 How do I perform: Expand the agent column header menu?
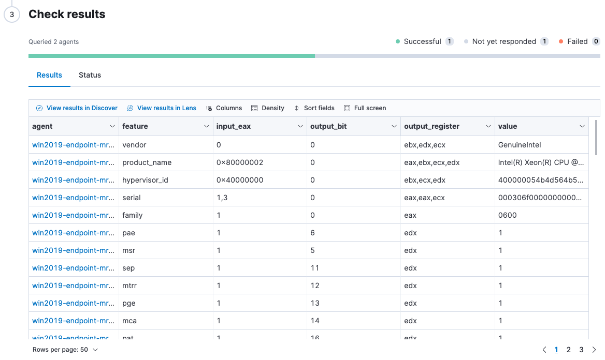(x=112, y=126)
